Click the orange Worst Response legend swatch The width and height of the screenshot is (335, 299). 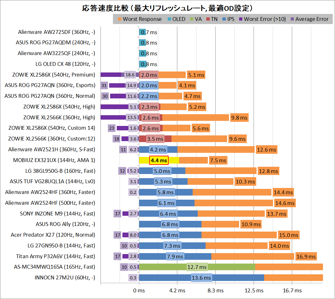120,19
